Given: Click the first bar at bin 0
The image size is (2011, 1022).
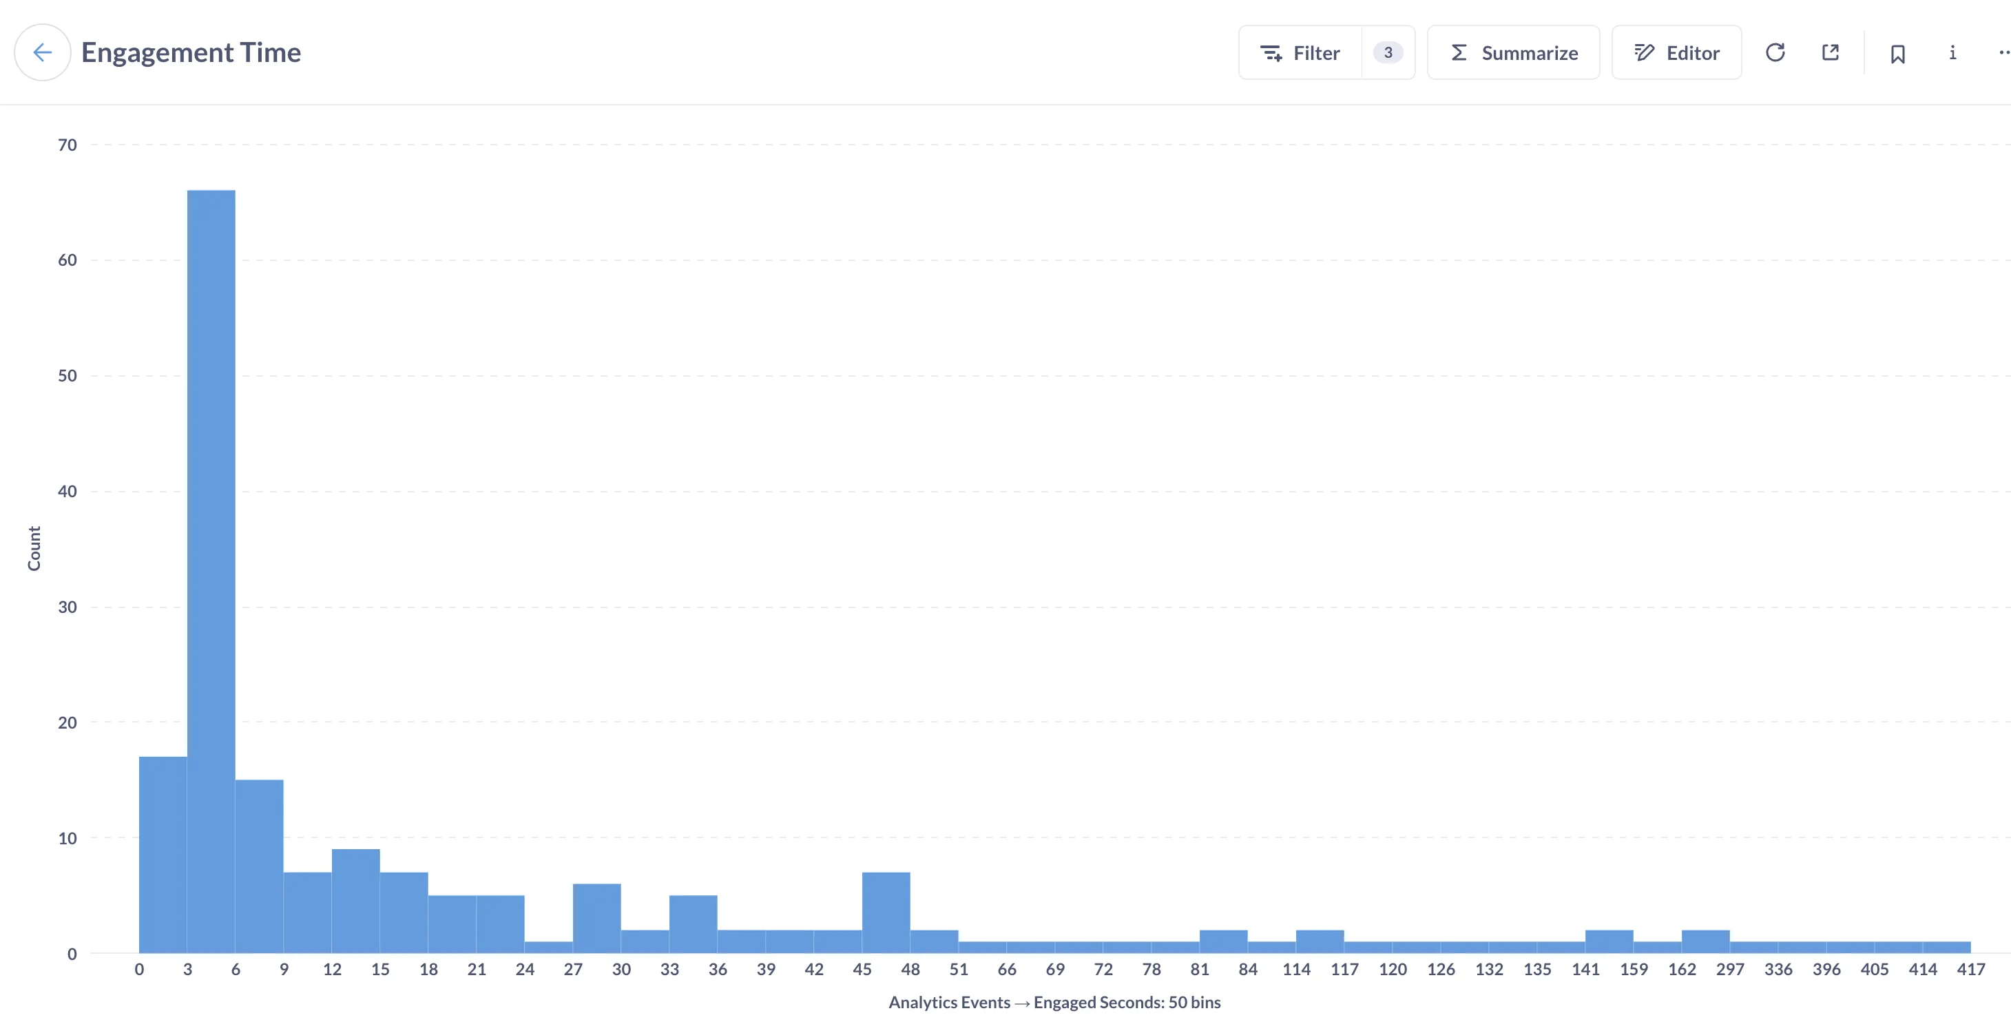Looking at the screenshot, I should point(163,855).
